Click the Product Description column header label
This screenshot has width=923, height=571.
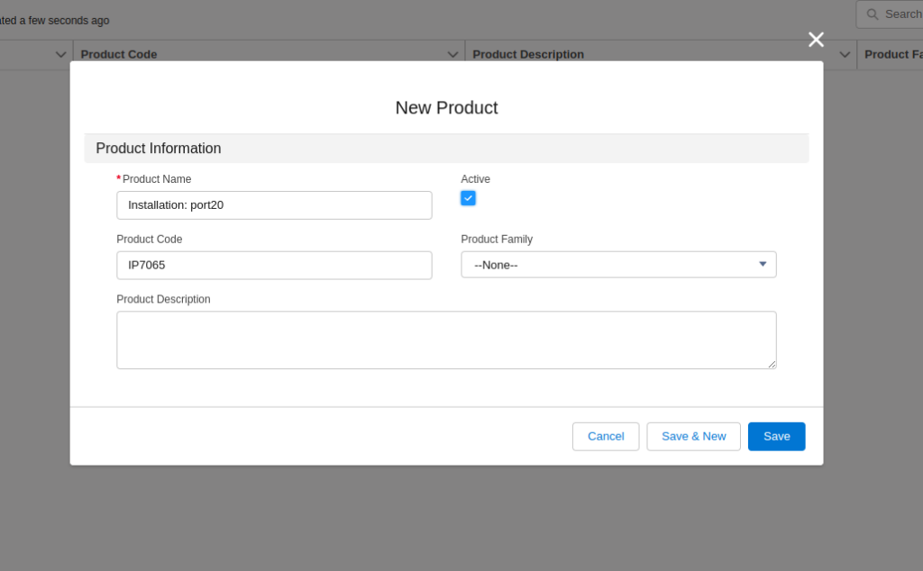pos(528,54)
